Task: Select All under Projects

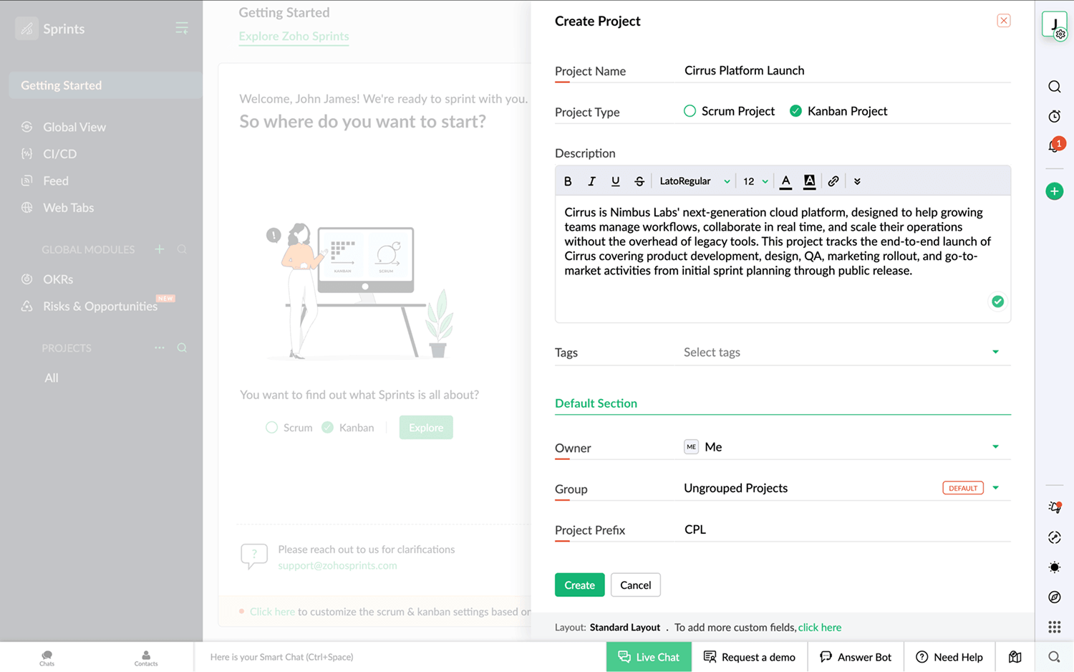Action: click(x=52, y=378)
